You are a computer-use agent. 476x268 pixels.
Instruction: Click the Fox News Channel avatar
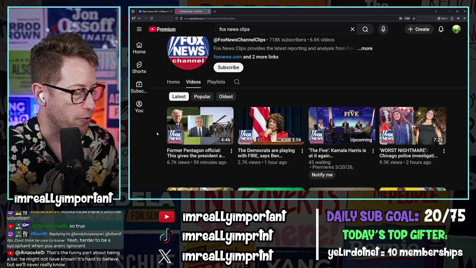[188, 53]
